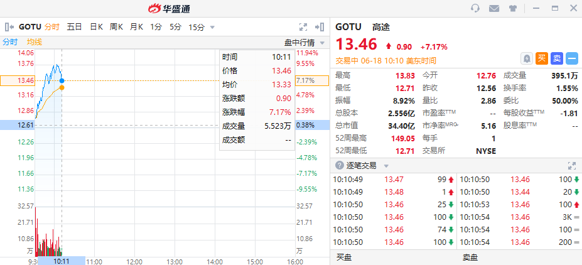Click the 委比 value 50.00%
This screenshot has width=582, height=265.
(x=566, y=101)
